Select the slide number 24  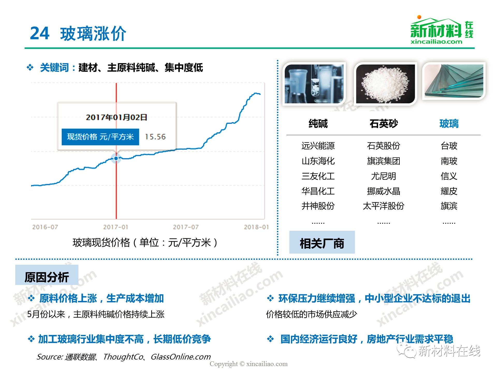point(40,33)
